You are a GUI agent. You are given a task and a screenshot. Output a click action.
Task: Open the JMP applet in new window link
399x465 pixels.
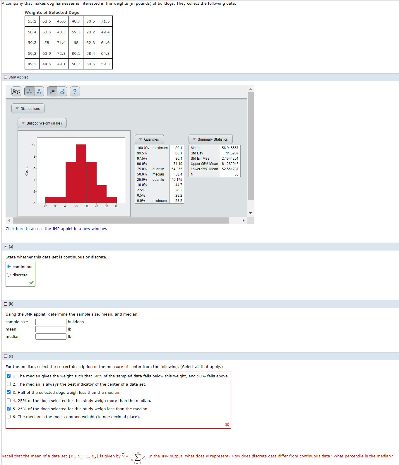tap(56, 229)
